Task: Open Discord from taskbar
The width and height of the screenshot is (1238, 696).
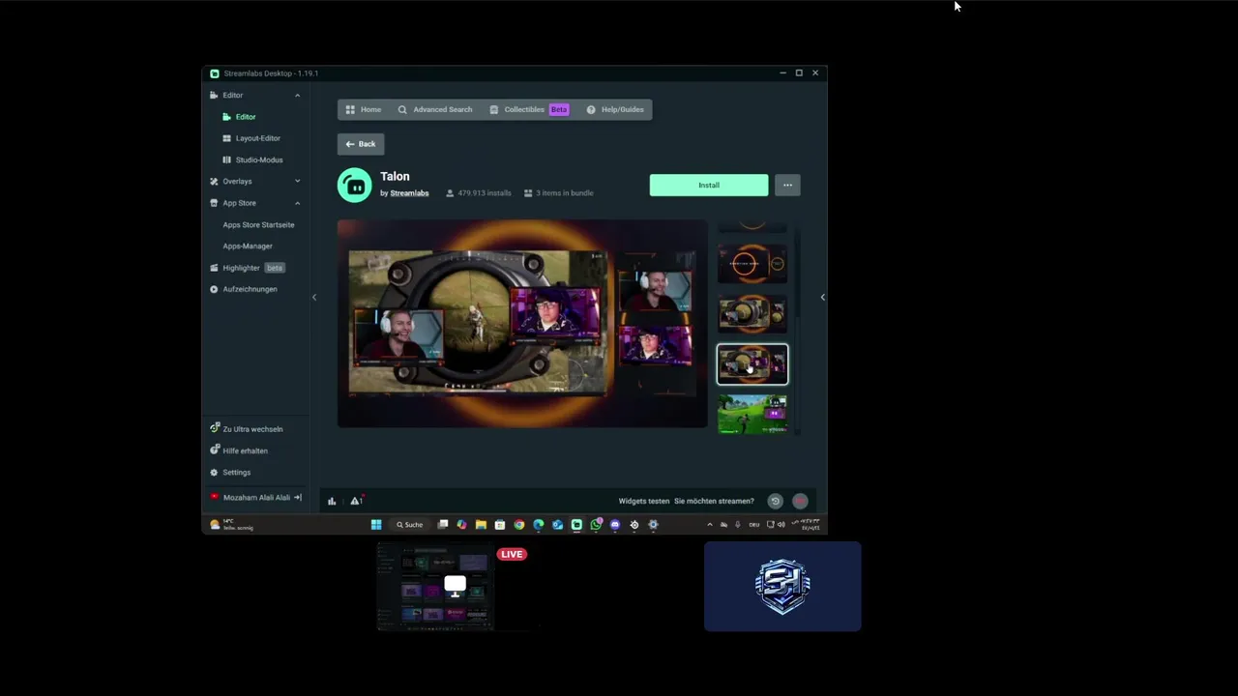Action: point(615,525)
